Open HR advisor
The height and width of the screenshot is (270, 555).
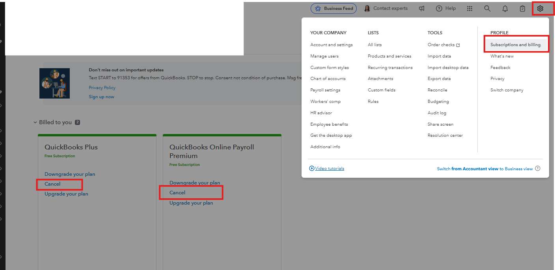[x=321, y=113]
